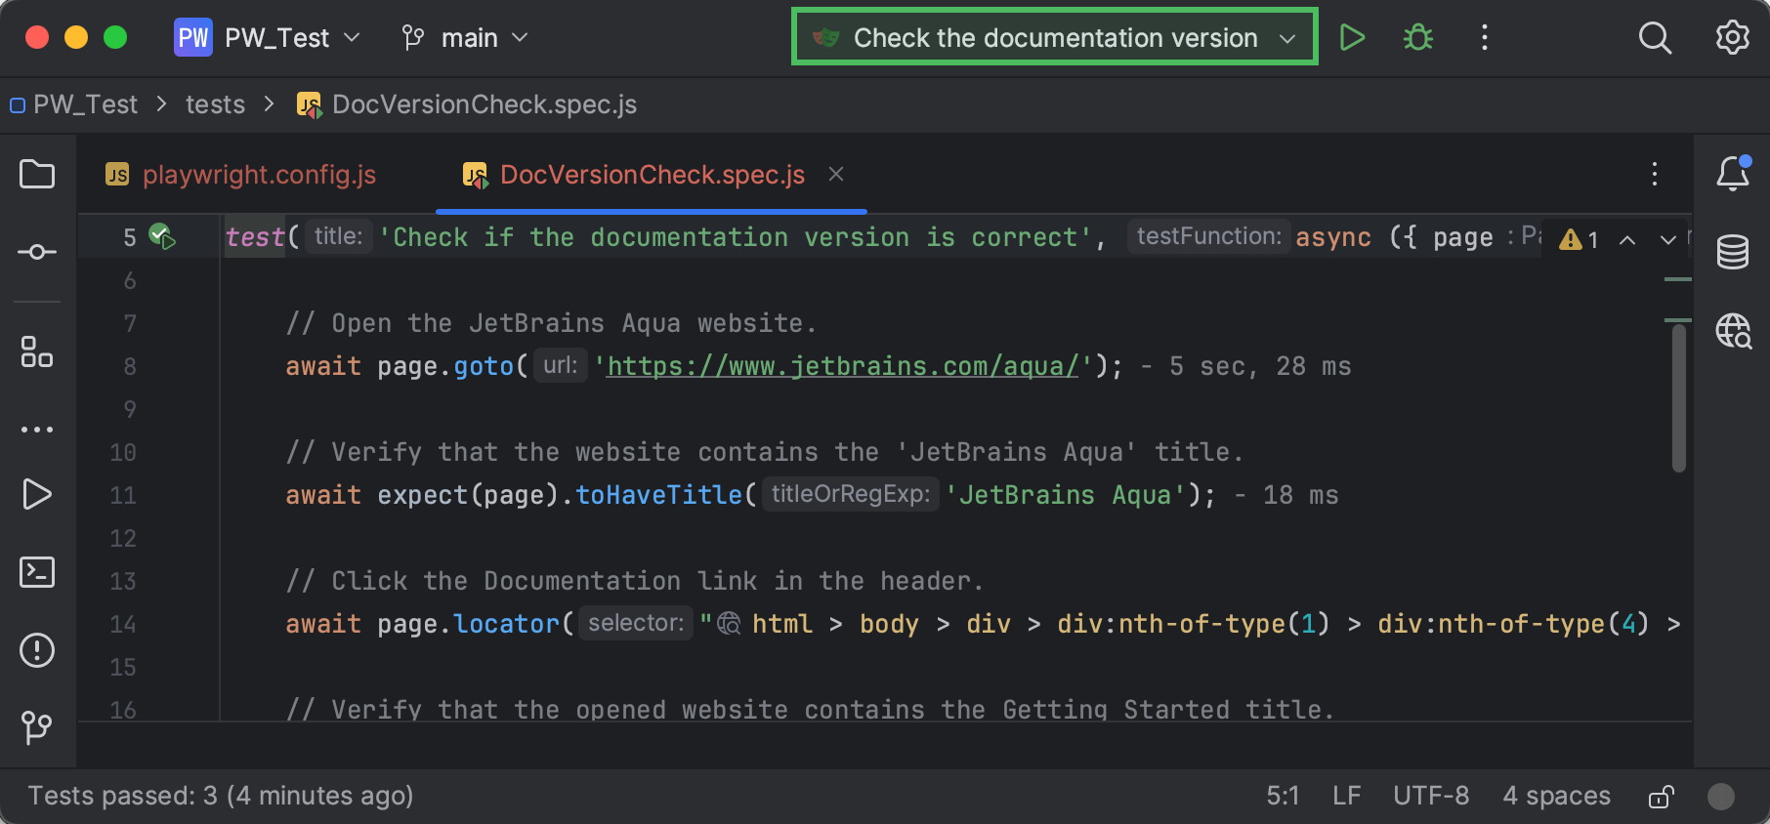Click string 'JetBrains Aqua' on line 11
Viewport: 1770px width, 824px height.
coord(1065,495)
